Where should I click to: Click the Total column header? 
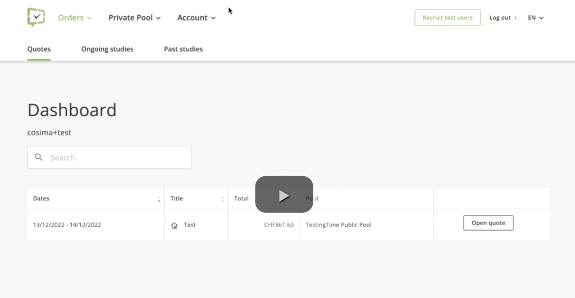point(241,198)
